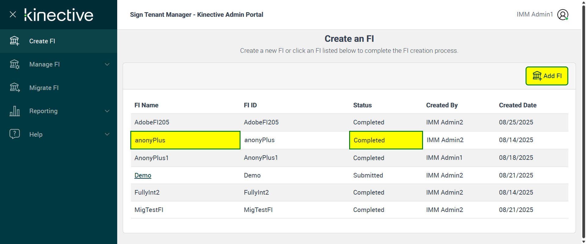Click the Help question bubble icon

pyautogui.click(x=14, y=134)
